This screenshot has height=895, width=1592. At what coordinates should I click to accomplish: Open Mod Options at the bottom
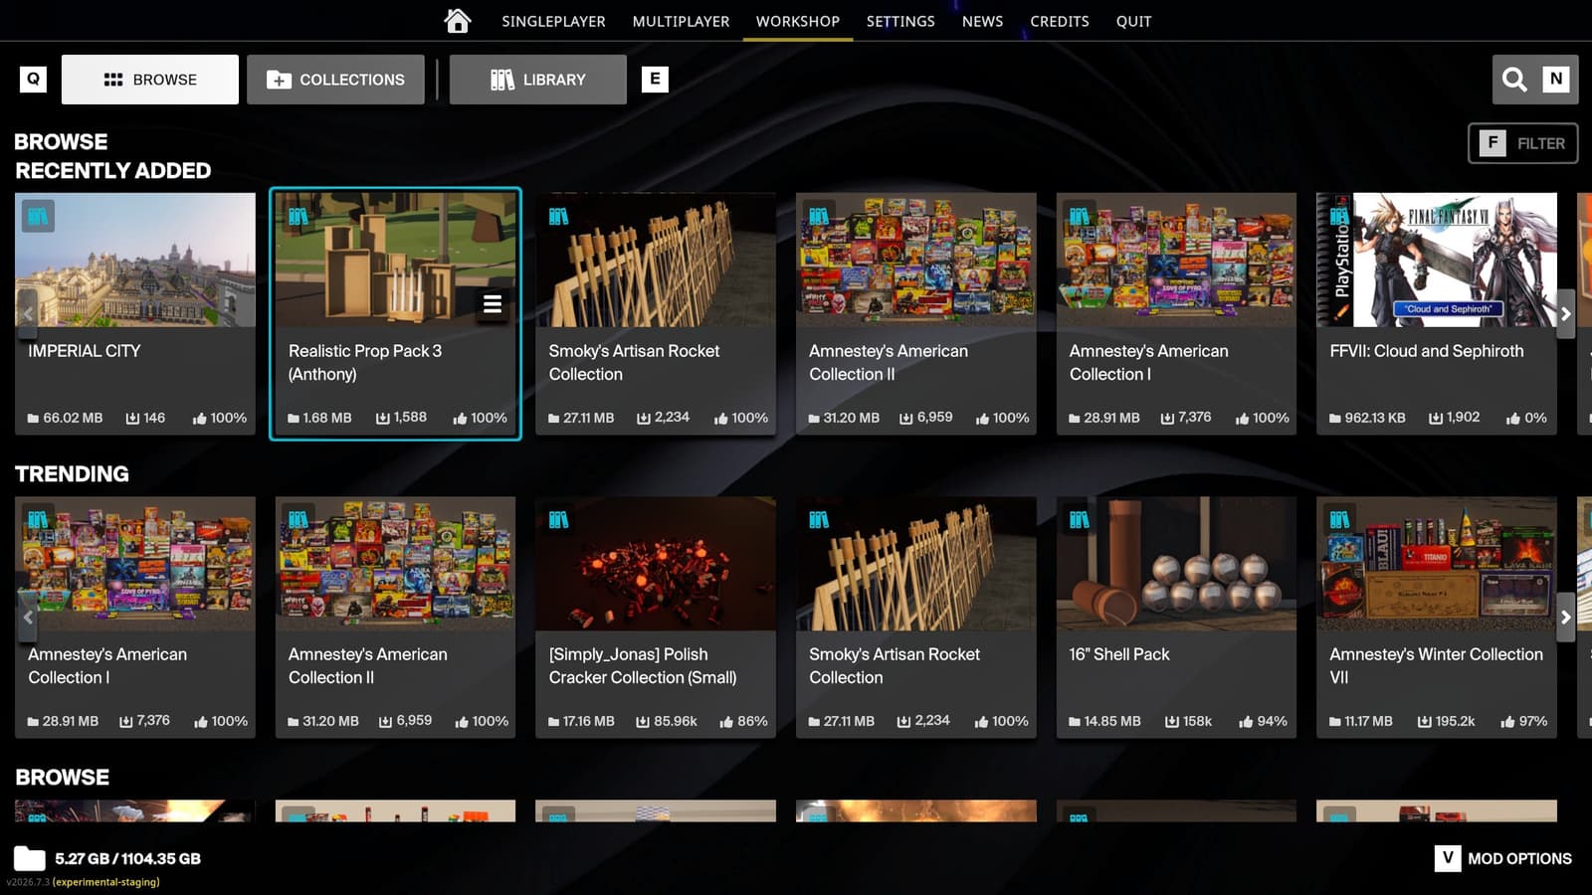click(1502, 858)
